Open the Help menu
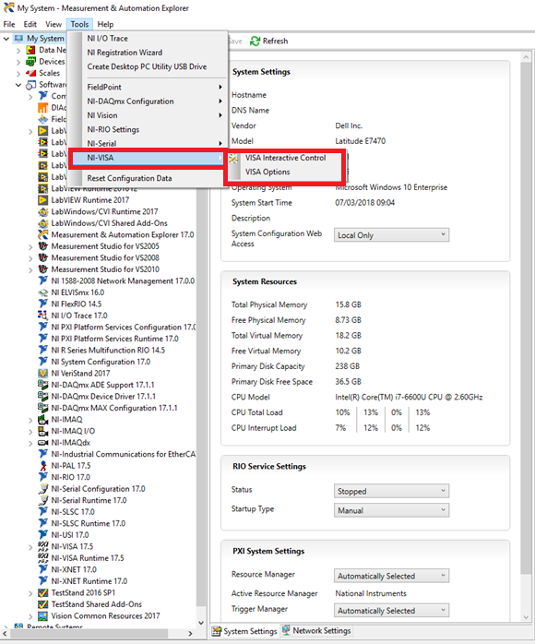Screen dimensions: 535x644 click(x=105, y=24)
